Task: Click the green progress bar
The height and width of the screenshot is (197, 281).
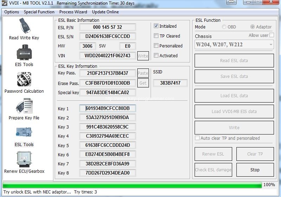Action: click(132, 185)
